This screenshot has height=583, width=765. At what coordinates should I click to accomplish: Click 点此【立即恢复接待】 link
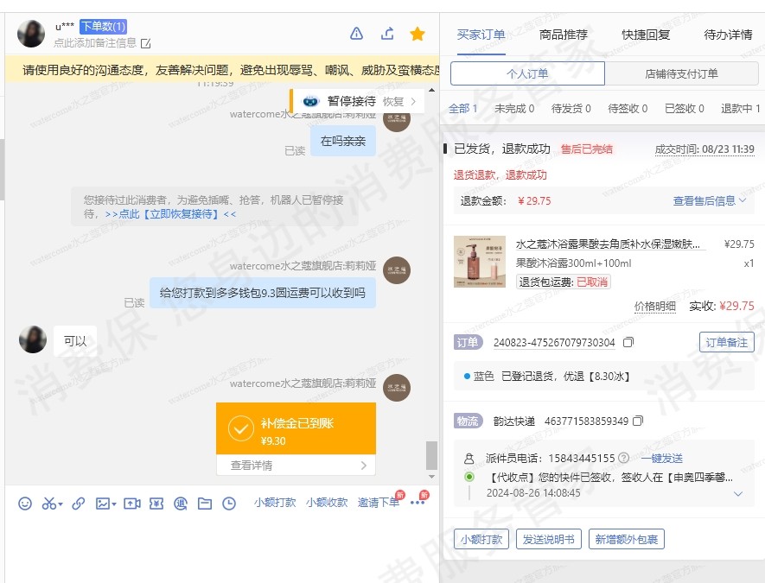(170, 214)
